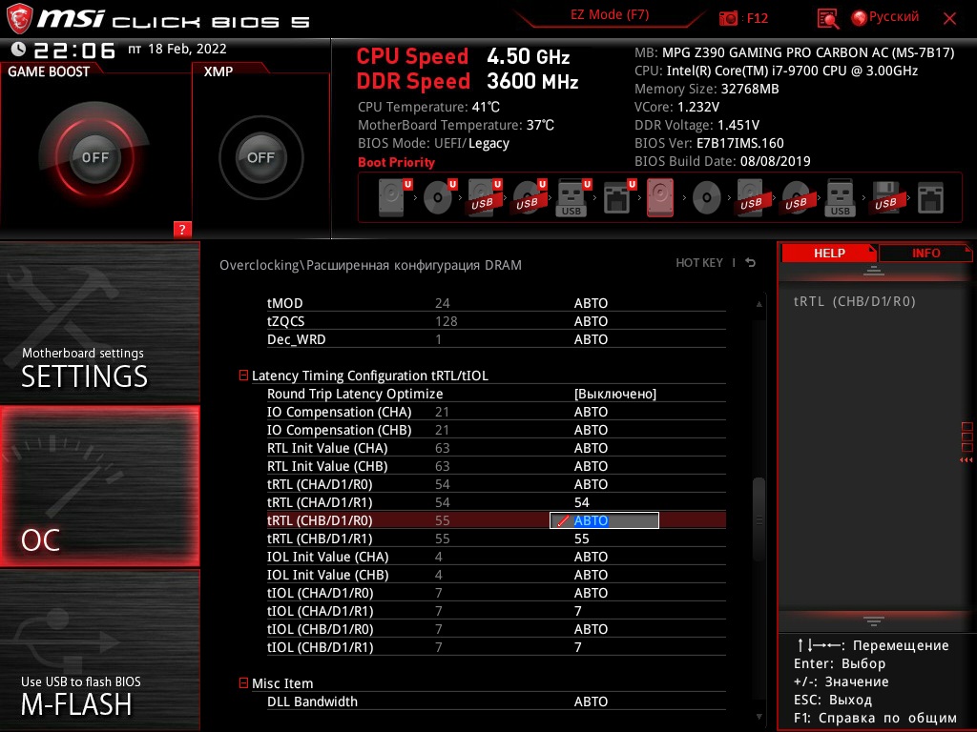Select tZQCS timing row value АВТО
977x732 pixels.
coord(591,321)
